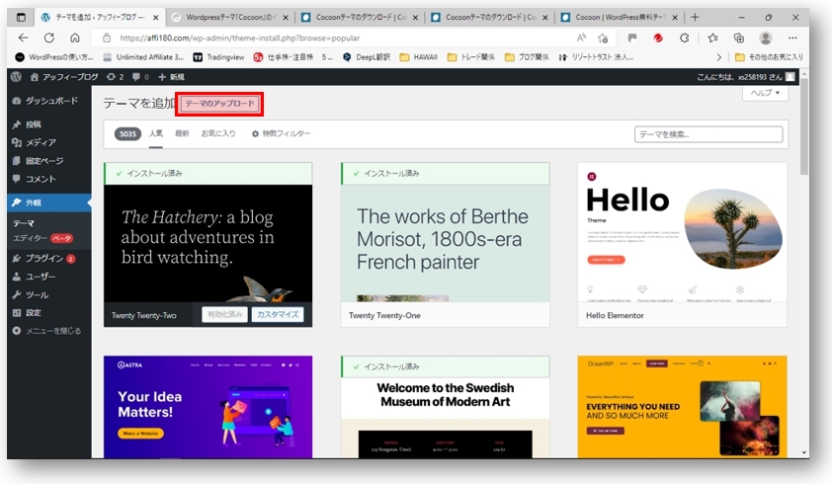This screenshot has height=484, width=832.
Task: Open the collections icon
Action: (738, 38)
